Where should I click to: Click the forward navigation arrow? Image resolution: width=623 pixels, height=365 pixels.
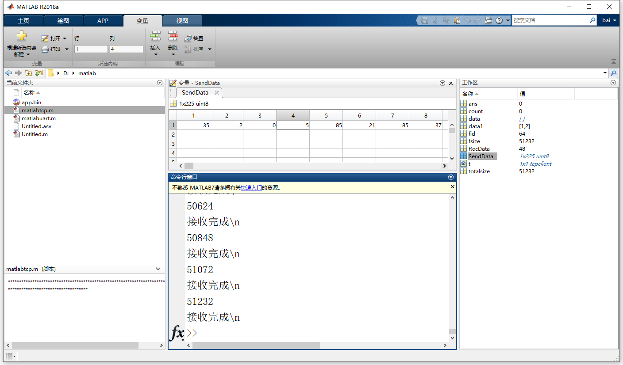point(18,73)
